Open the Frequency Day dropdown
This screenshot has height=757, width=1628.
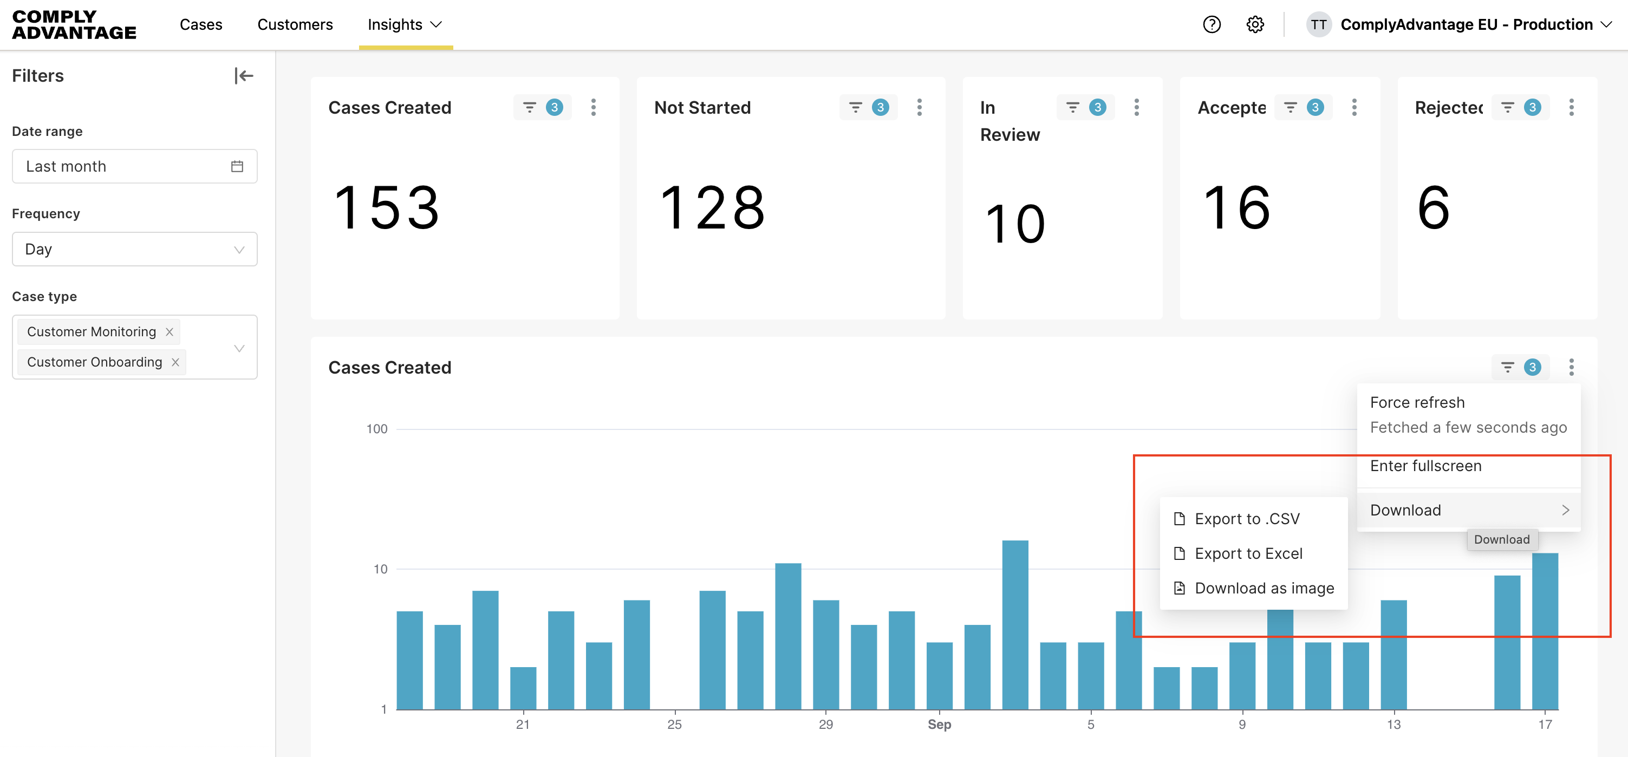click(x=134, y=249)
